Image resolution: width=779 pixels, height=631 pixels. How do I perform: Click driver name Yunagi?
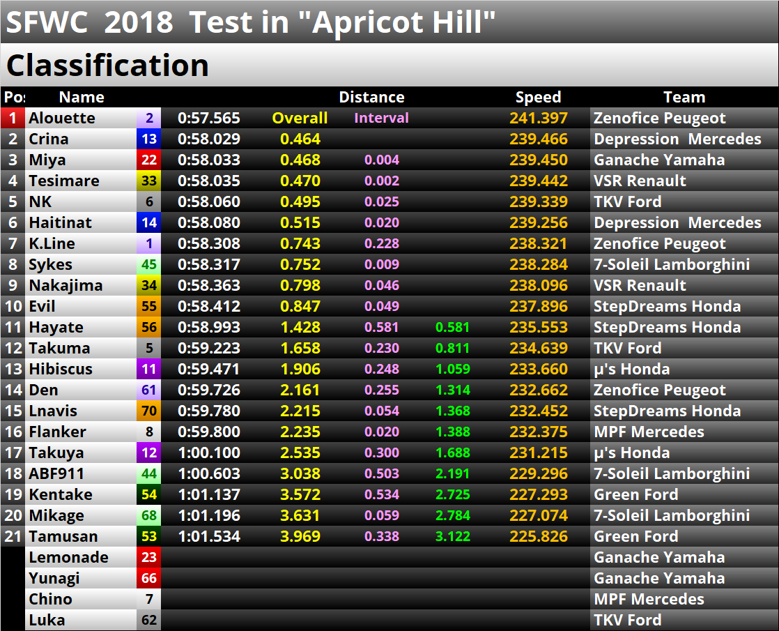[54, 578]
